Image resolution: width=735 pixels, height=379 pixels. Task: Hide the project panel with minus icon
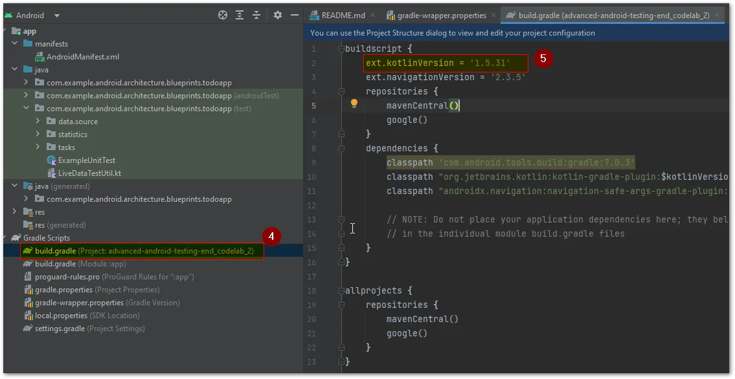[x=295, y=15]
